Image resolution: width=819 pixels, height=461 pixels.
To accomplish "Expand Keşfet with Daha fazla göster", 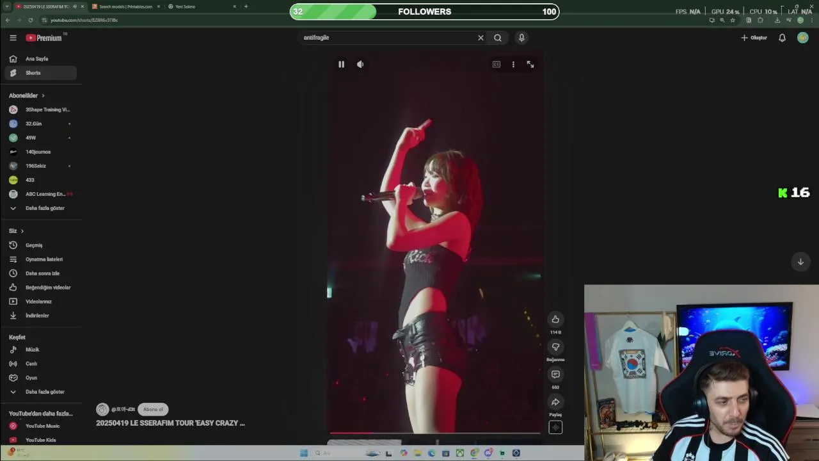I will pyautogui.click(x=41, y=392).
